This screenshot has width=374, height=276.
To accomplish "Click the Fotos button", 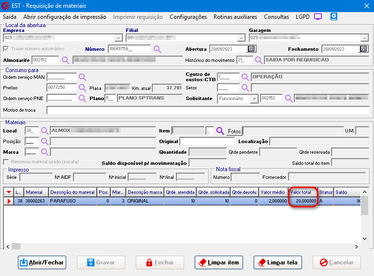I will pos(234,131).
